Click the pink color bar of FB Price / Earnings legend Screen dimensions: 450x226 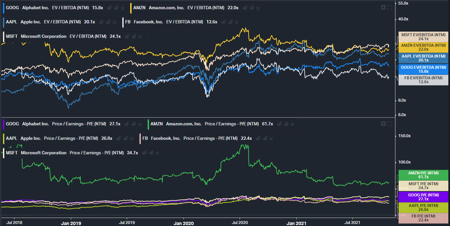(x=140, y=138)
